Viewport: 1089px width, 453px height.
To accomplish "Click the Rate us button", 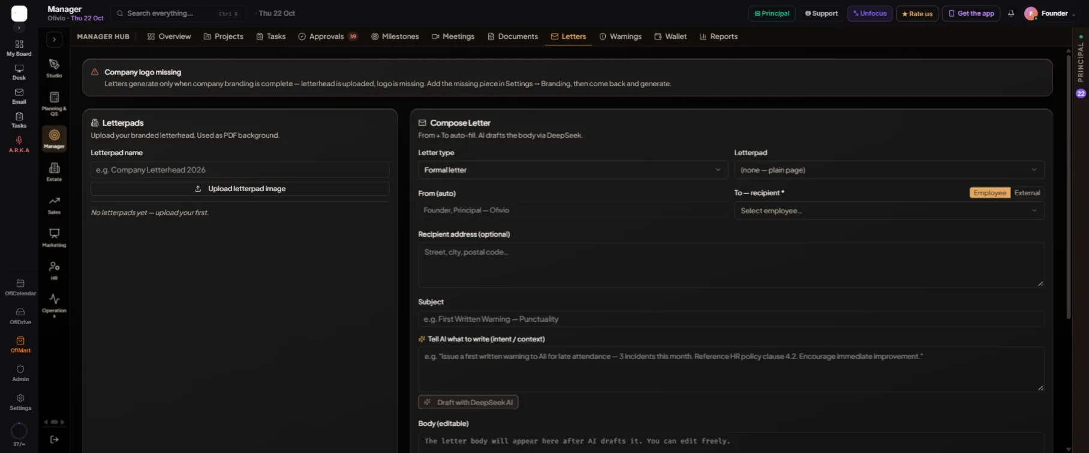I will pos(917,13).
